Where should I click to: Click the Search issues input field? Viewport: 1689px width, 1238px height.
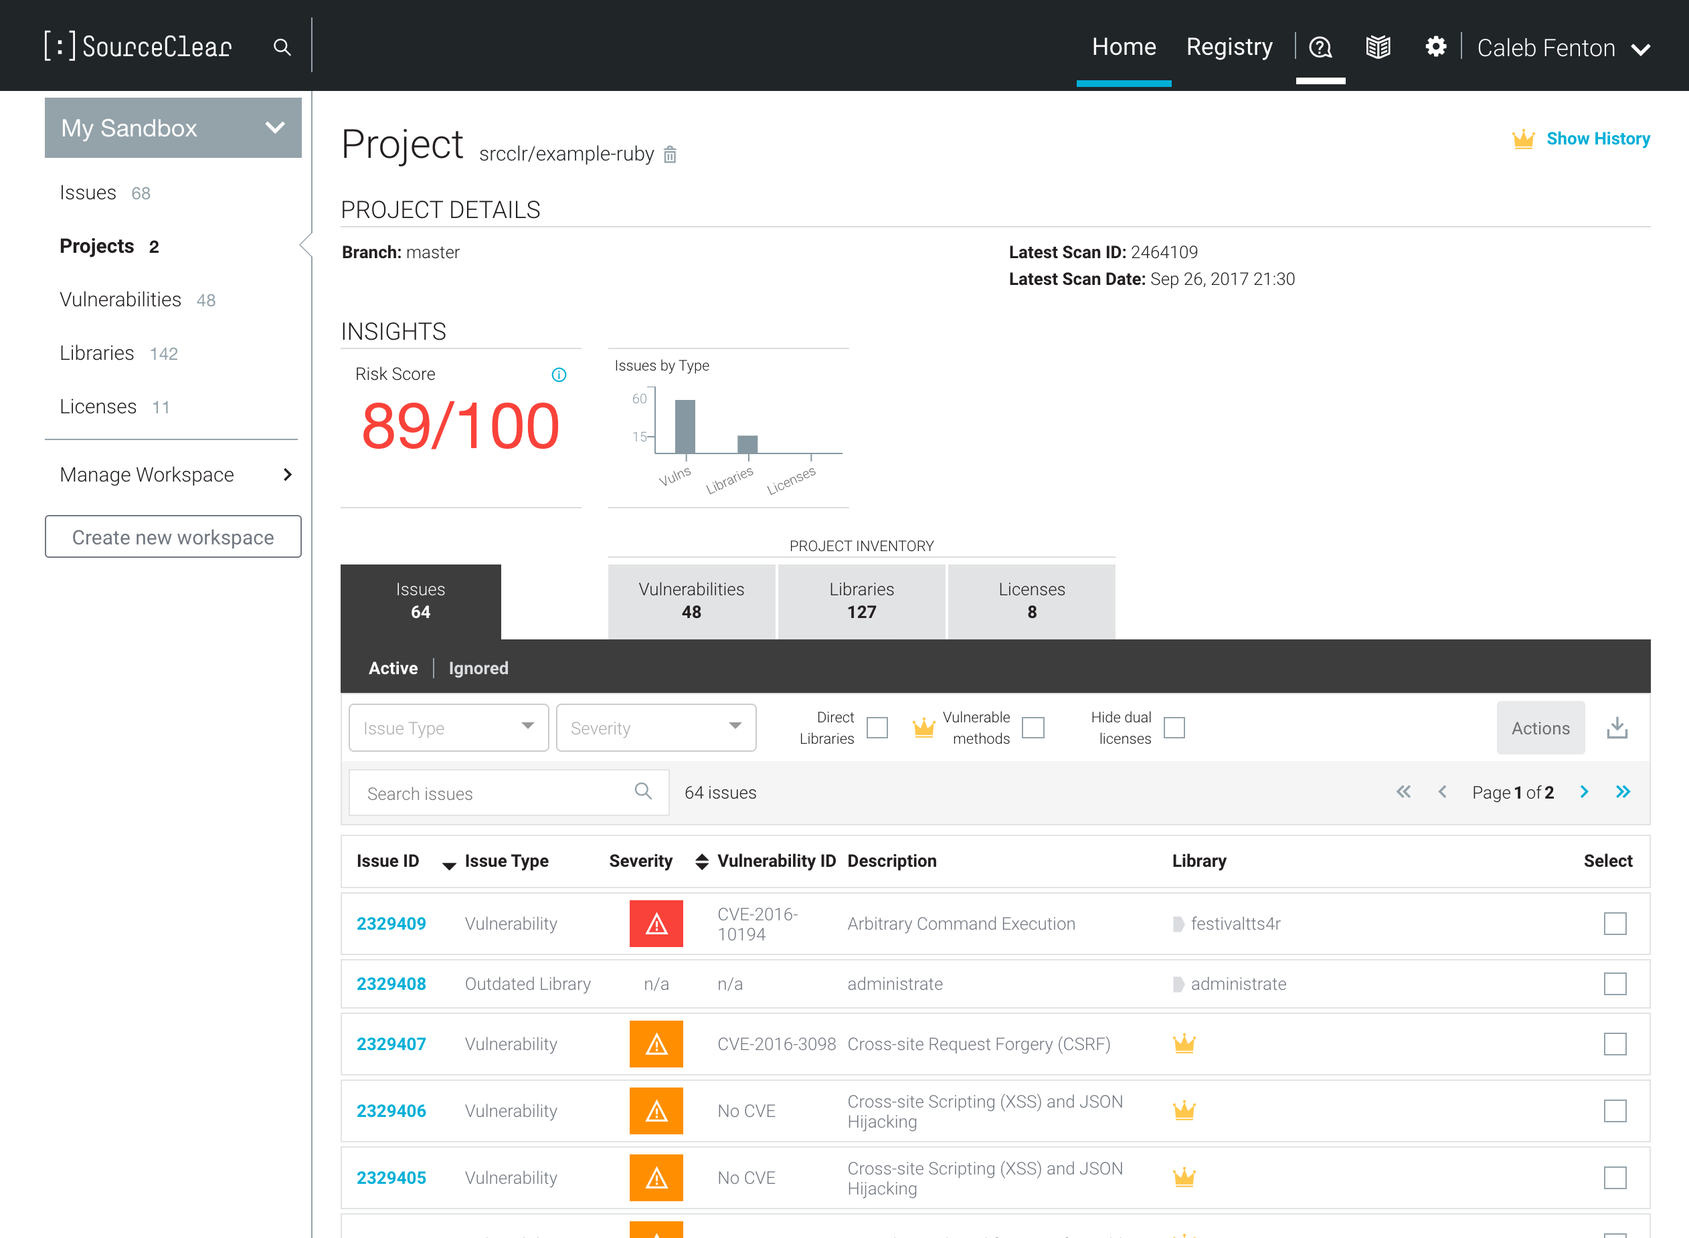[x=495, y=793]
